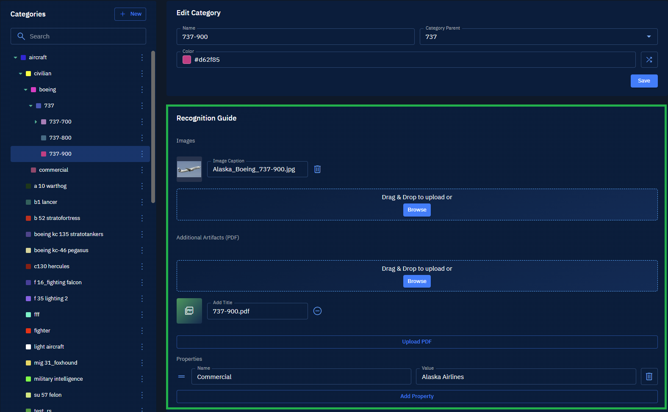Screen dimensions: 668x412
Task: Open the three-dot menu for 737-800
Action: point(142,138)
